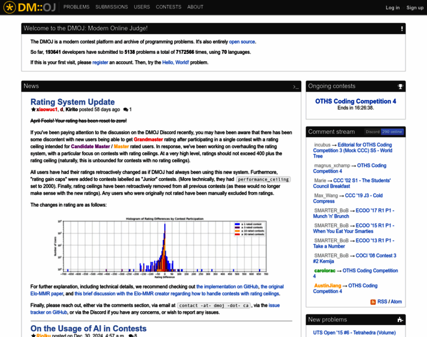The image size is (427, 337).
Task: Open OTHS Coding Competition 4 ongoing contest
Action: click(x=356, y=101)
